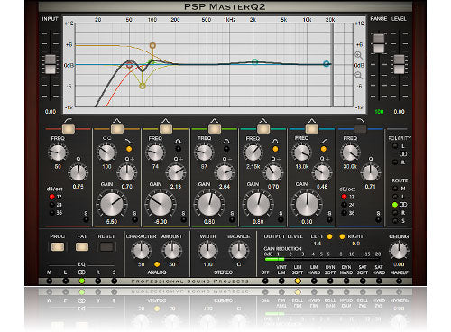This screenshot has width=451, height=332.
Task: Solo the orange low-shelf band with its S LED
Action: click(134, 220)
